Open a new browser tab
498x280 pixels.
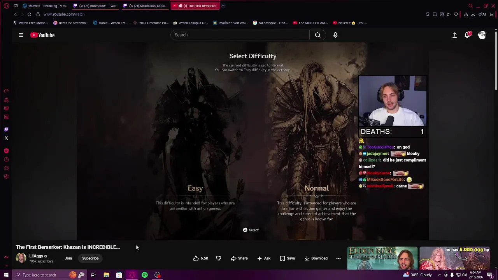tap(223, 6)
